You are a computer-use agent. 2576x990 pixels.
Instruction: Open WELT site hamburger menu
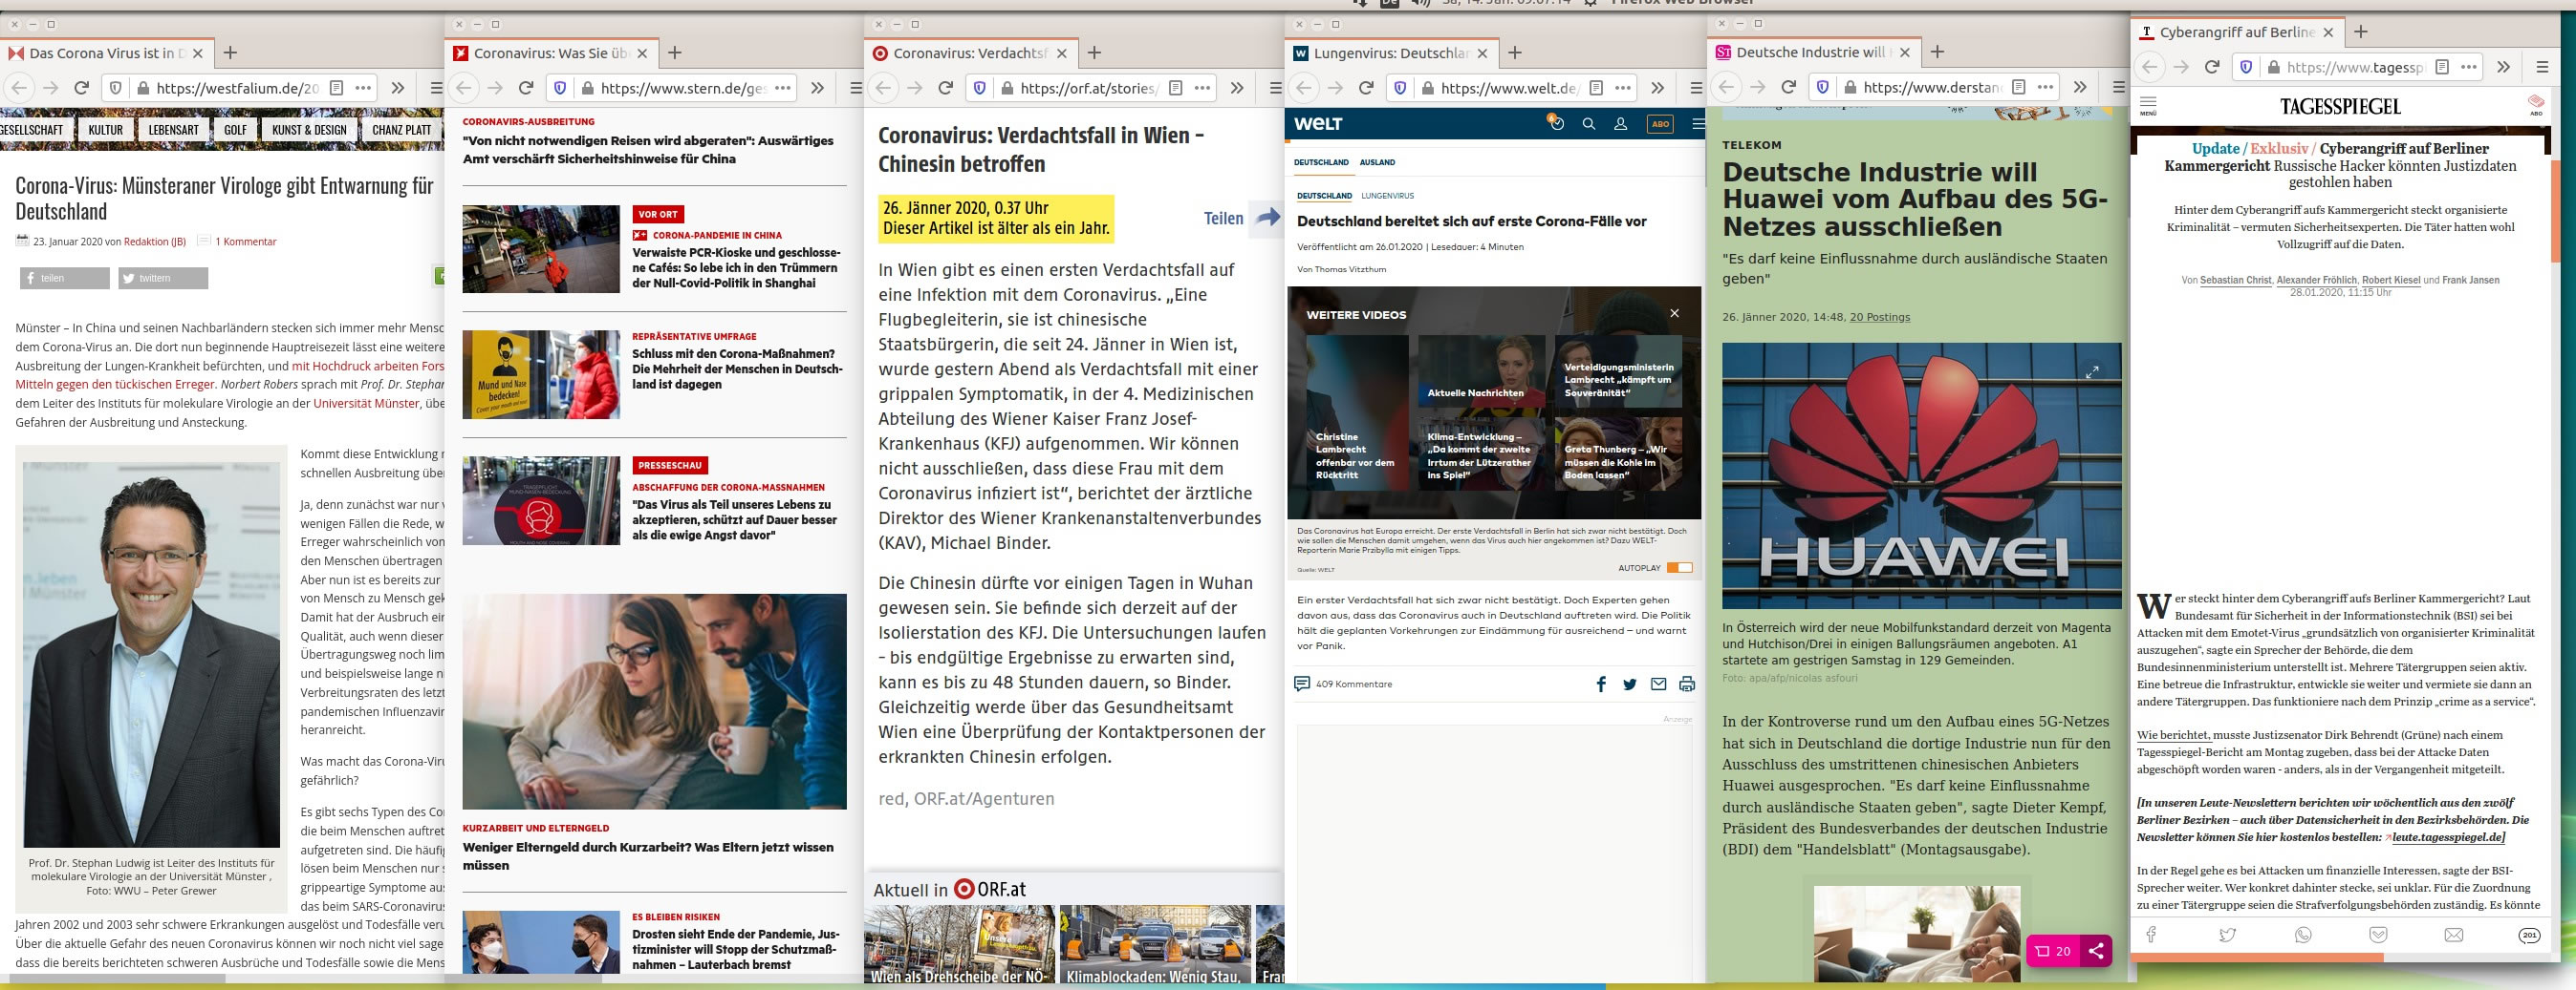[x=1697, y=124]
